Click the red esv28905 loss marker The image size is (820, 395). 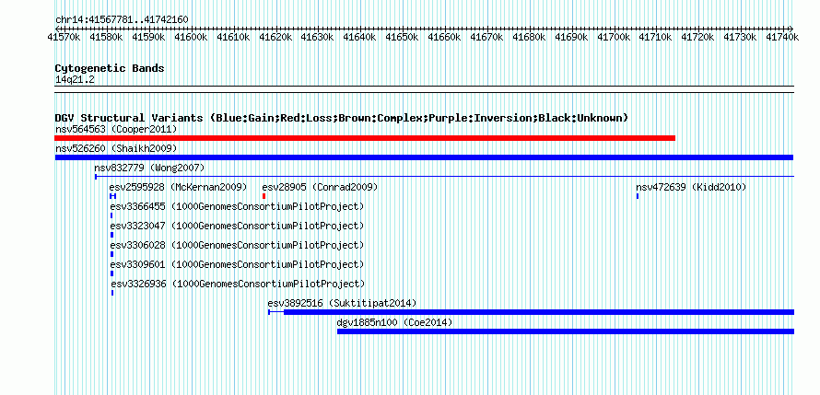coord(264,196)
